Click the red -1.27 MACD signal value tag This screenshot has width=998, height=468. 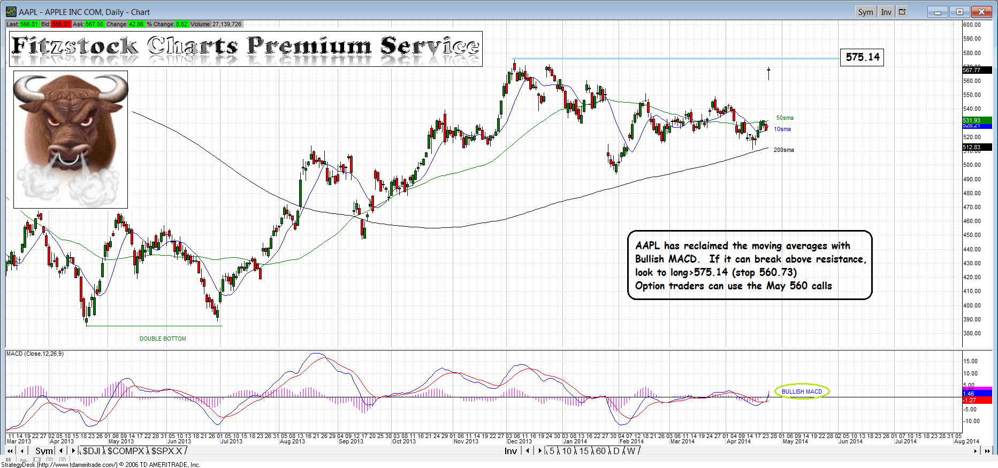tap(977, 400)
